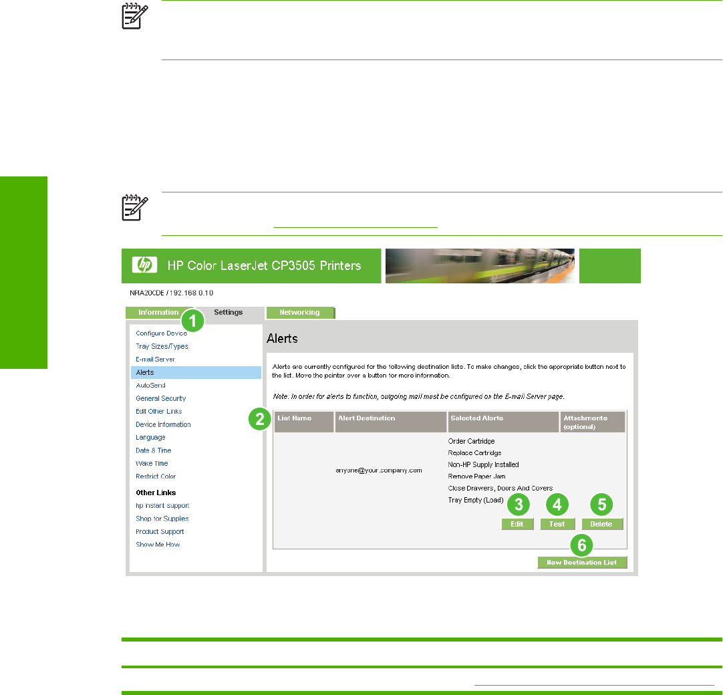Open Restrict Color settings
Image resolution: width=723 pixels, height=695 pixels.
(x=156, y=476)
